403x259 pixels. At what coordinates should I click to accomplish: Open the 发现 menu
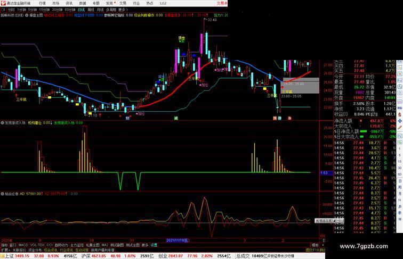pos(109,3)
